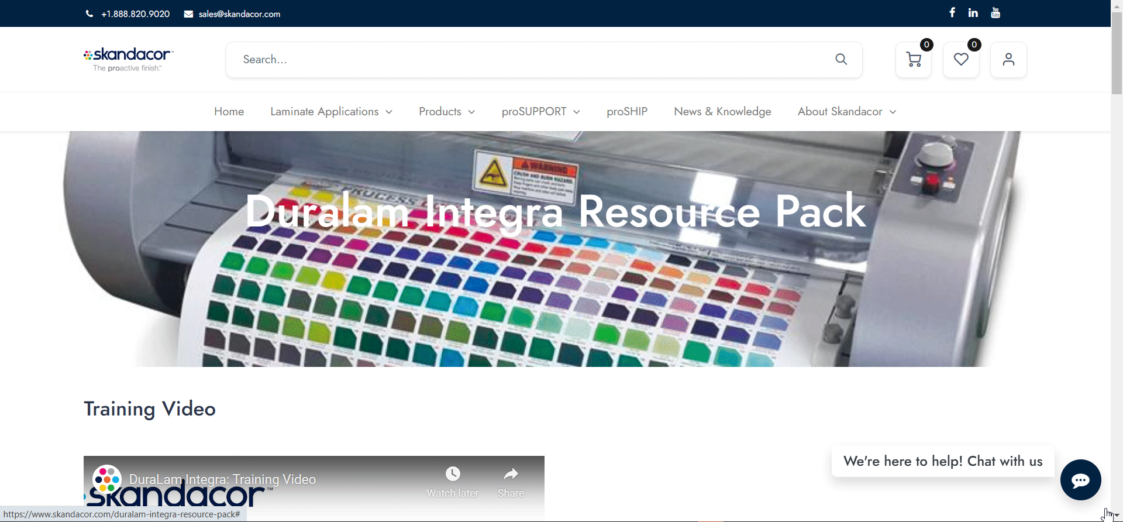Open the DuraLam Integra: Training Video title
This screenshot has height=522, width=1123.
(x=222, y=479)
